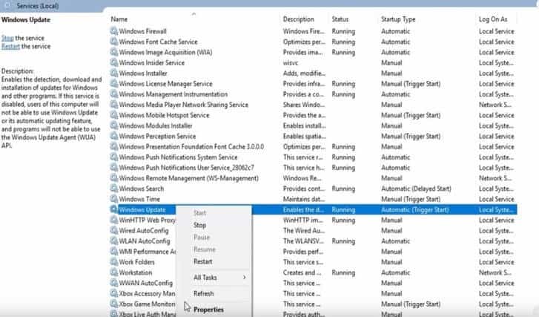This screenshot has width=539, height=317.
Task: Click the Windows Presentation Foundation Font Cache icon
Action: pyautogui.click(x=113, y=147)
